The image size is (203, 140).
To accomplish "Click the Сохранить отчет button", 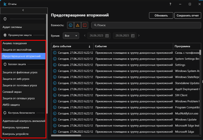I will point(188,15).
